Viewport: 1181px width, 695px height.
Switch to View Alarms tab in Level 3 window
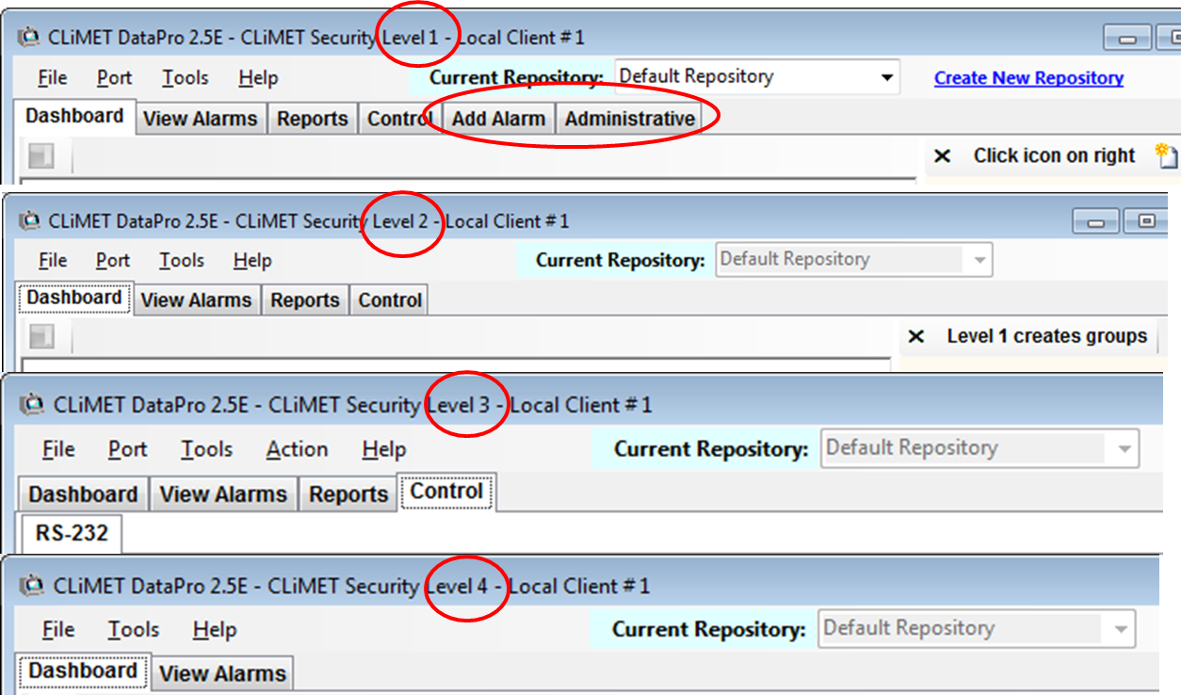[x=223, y=494]
